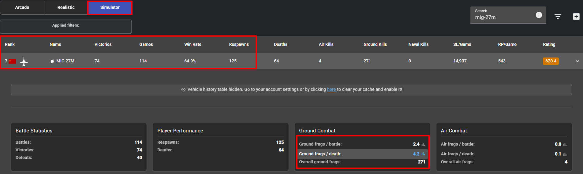The width and height of the screenshot is (583, 174).
Task: Sort table by Win Rate column
Action: (x=192, y=44)
